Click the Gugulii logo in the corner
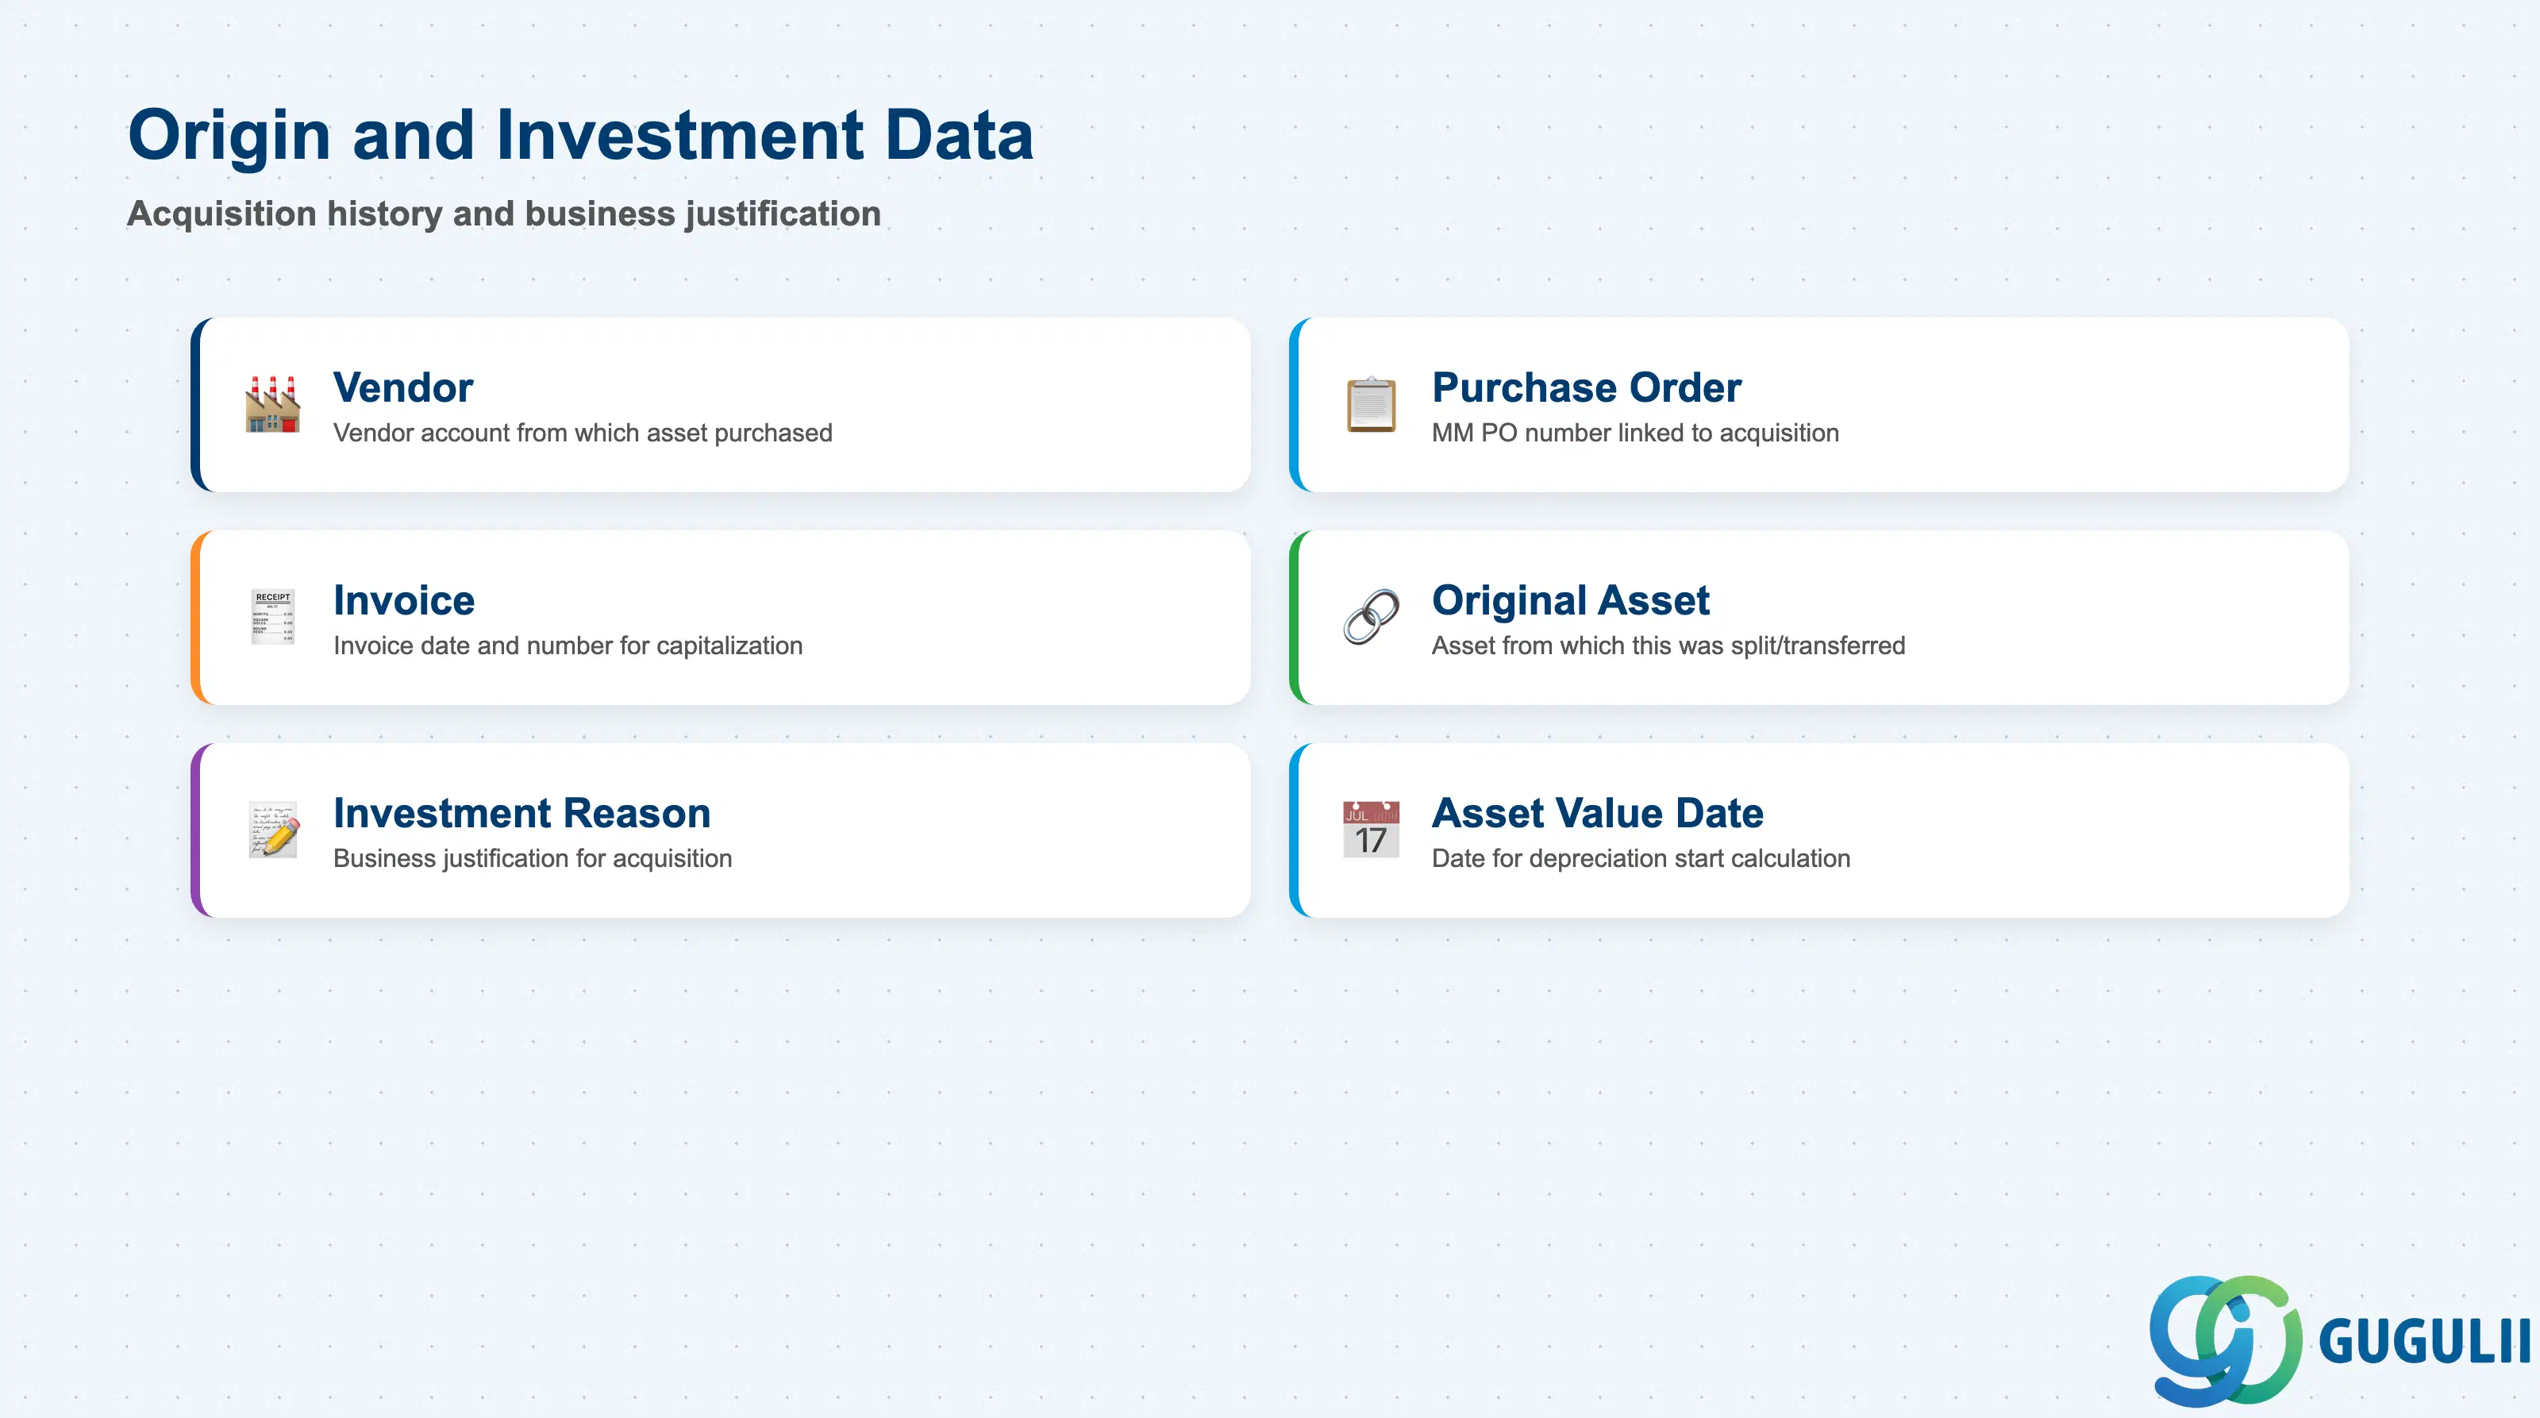 point(2339,1340)
